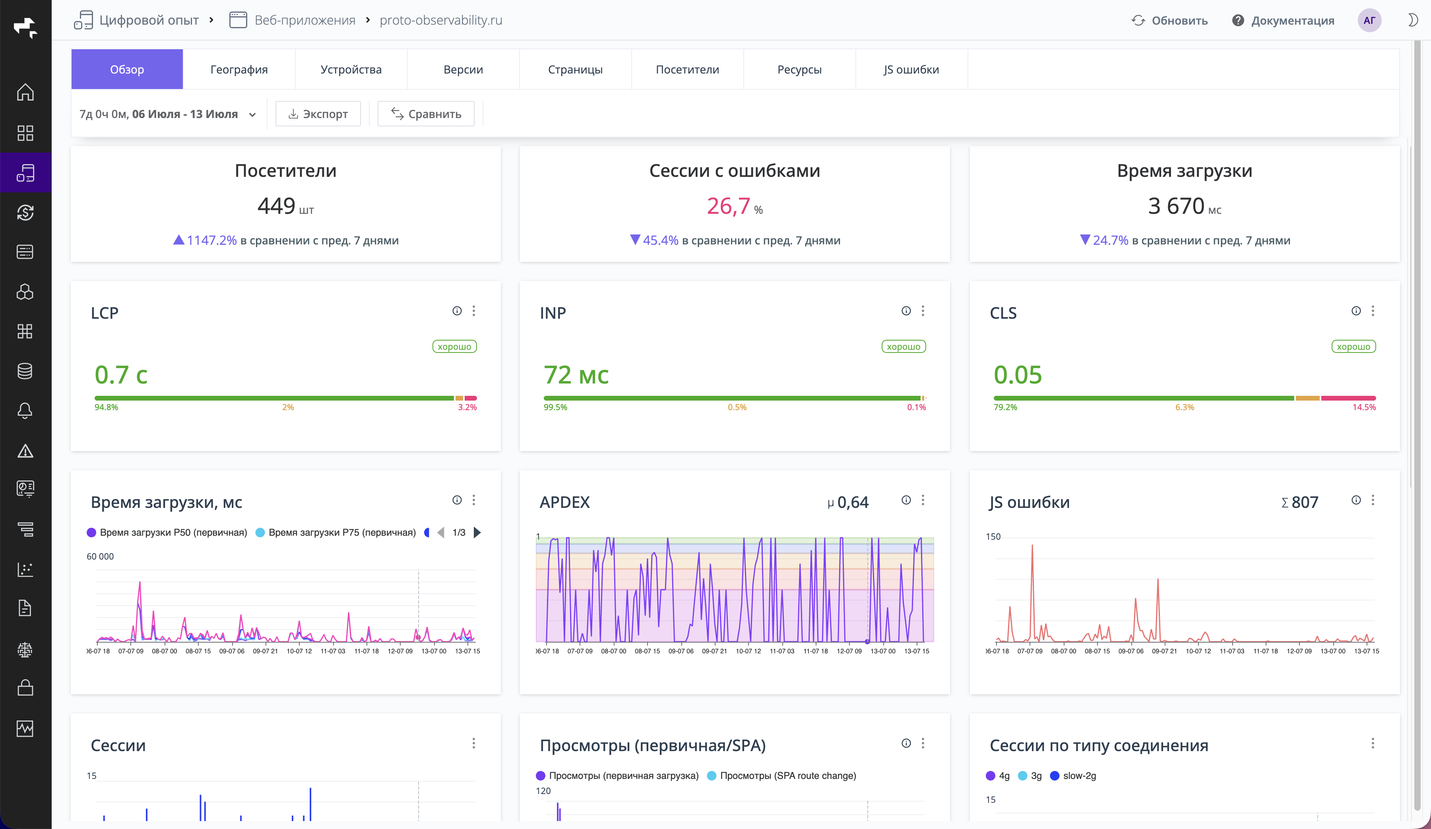
Task: Open the home icon in sidebar
Action: point(25,93)
